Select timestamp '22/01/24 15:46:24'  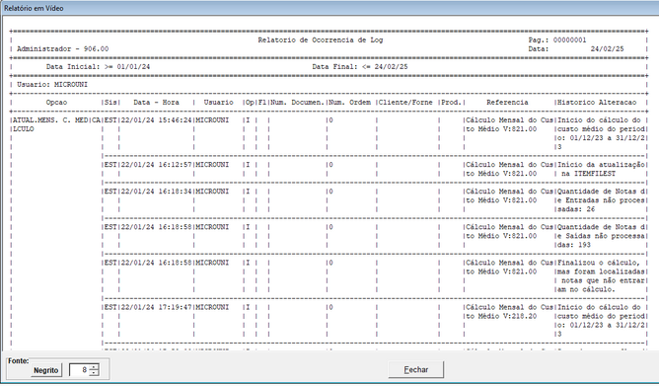pyautogui.click(x=156, y=120)
